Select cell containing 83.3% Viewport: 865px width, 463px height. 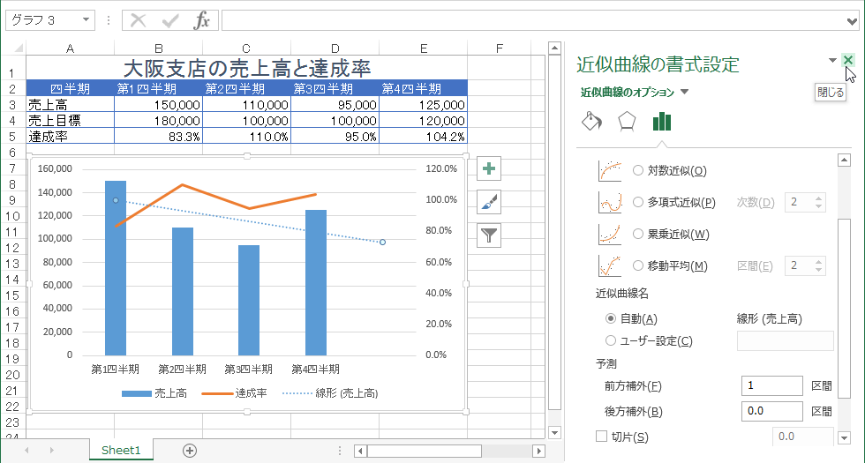click(158, 136)
